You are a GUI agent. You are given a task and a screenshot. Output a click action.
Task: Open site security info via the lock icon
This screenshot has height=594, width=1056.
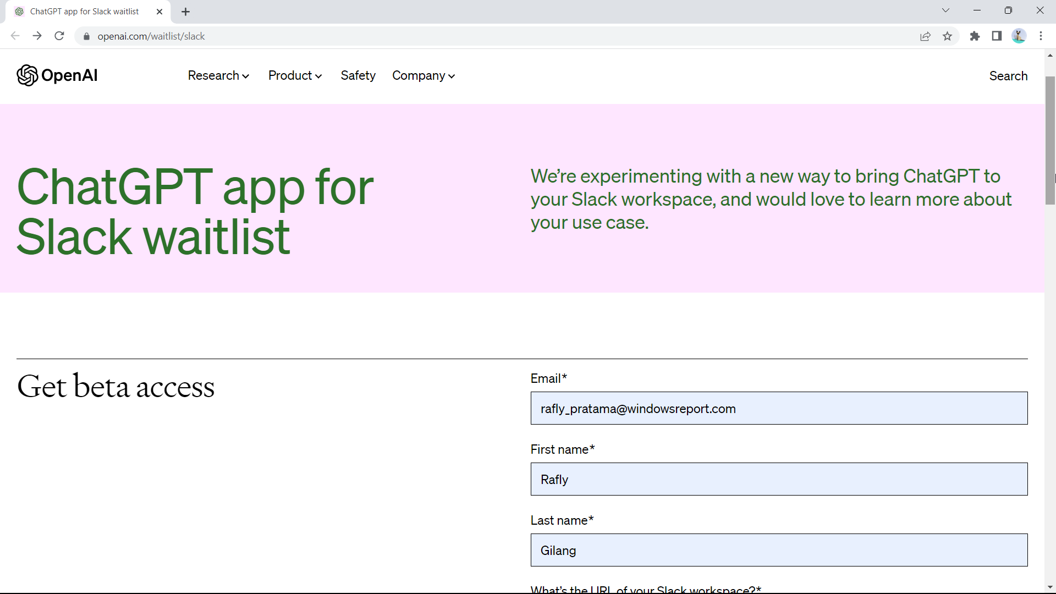86,36
